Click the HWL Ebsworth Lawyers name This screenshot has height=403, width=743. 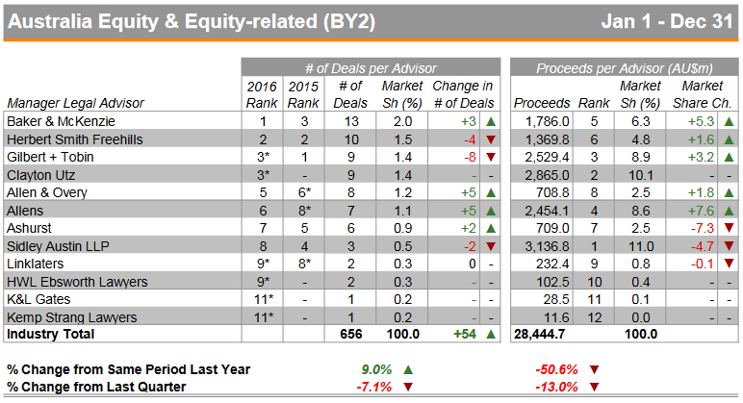click(77, 282)
